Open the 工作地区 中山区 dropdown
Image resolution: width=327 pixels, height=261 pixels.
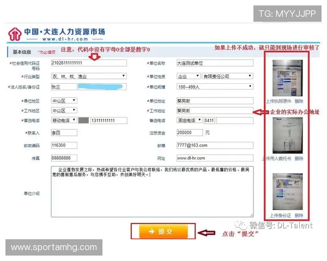[x=64, y=110]
